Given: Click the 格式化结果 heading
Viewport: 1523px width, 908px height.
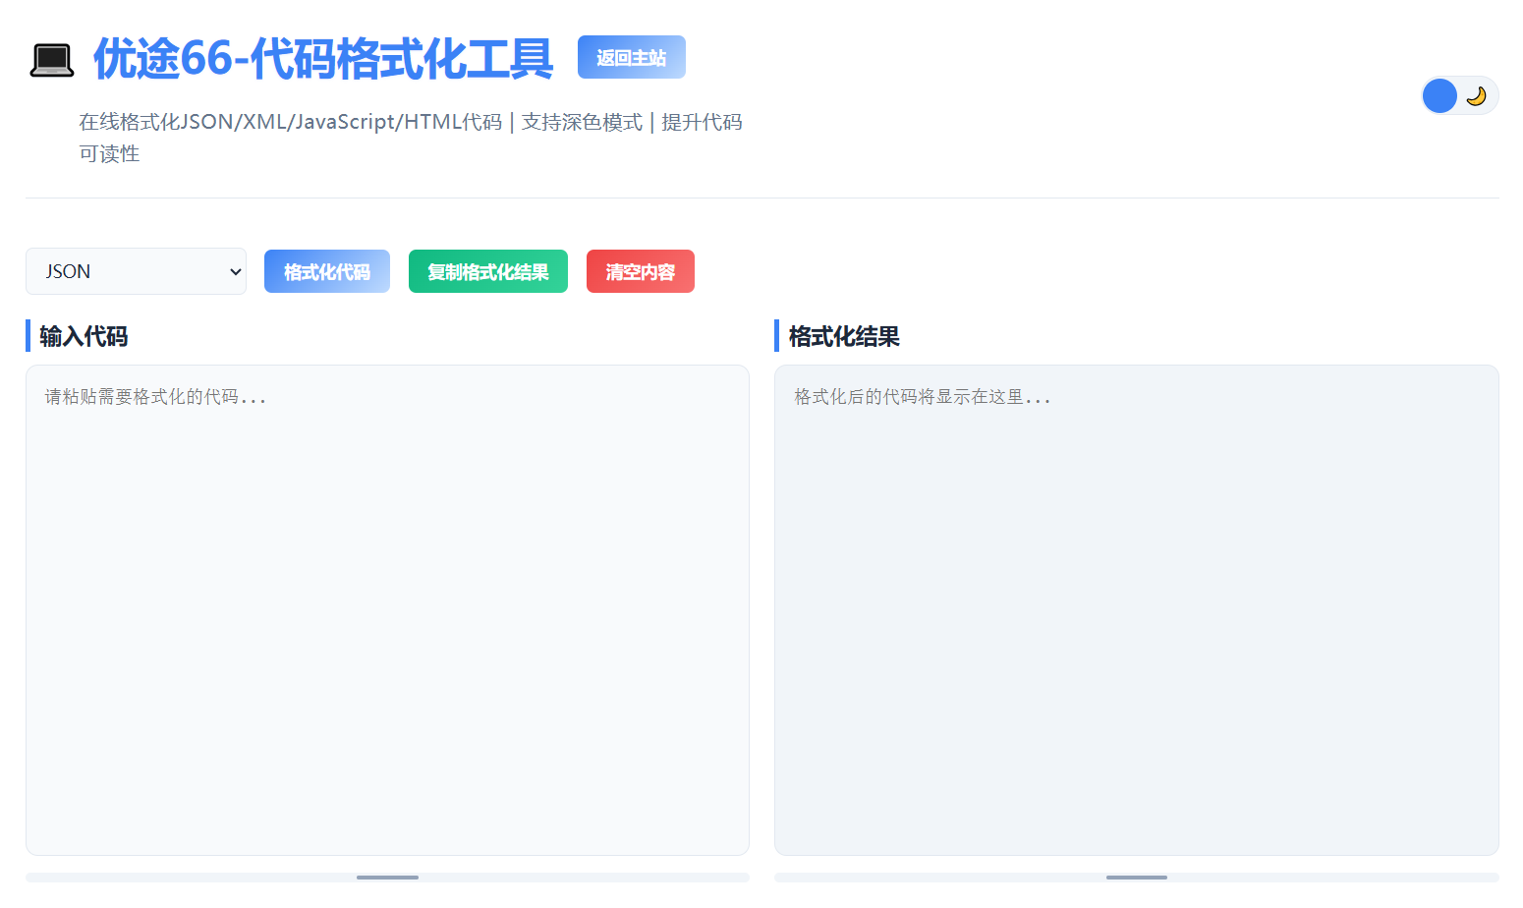Looking at the screenshot, I should (x=844, y=336).
